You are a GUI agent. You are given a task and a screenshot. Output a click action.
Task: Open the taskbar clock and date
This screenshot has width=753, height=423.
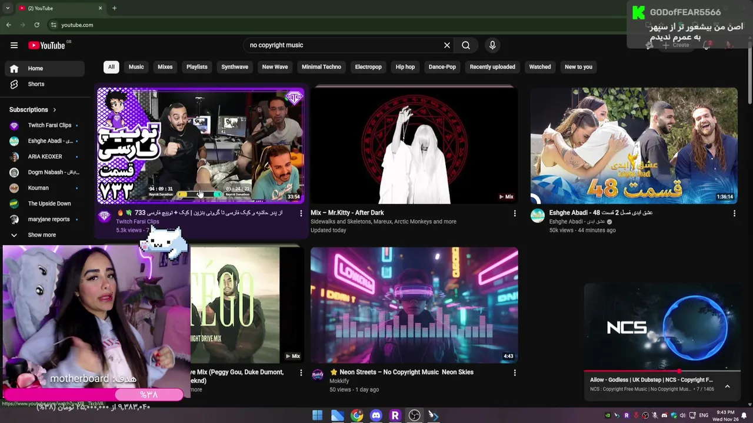725,415
